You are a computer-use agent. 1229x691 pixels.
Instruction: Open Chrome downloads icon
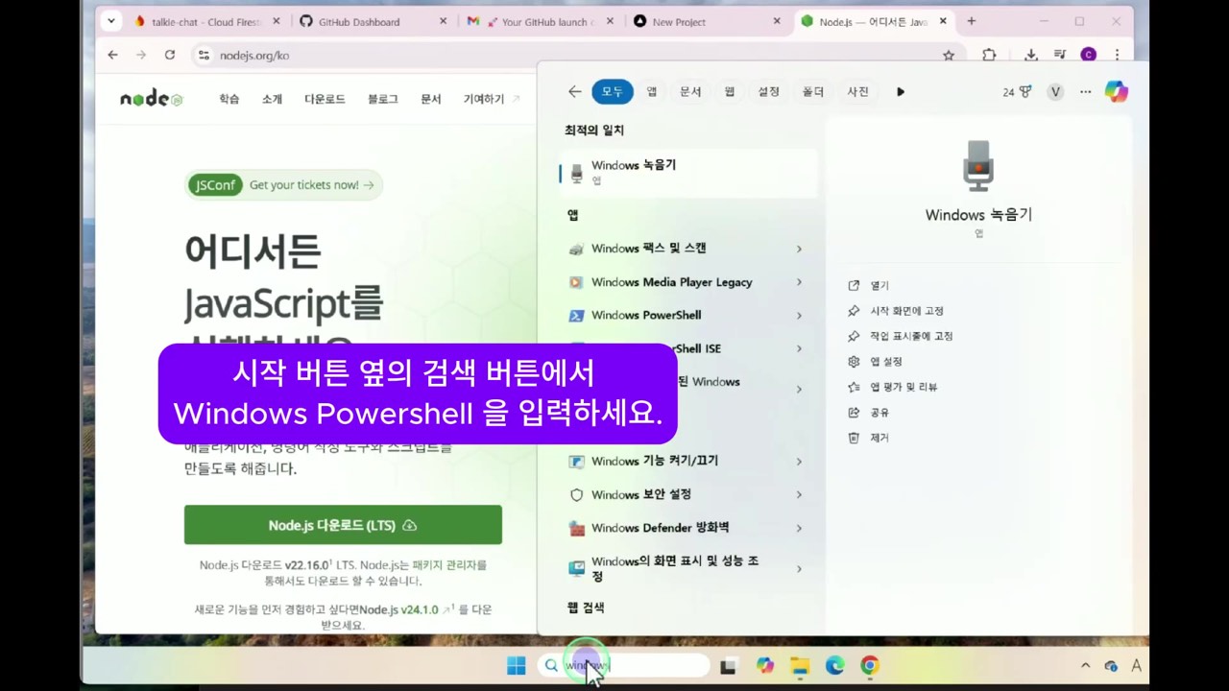(x=1031, y=56)
